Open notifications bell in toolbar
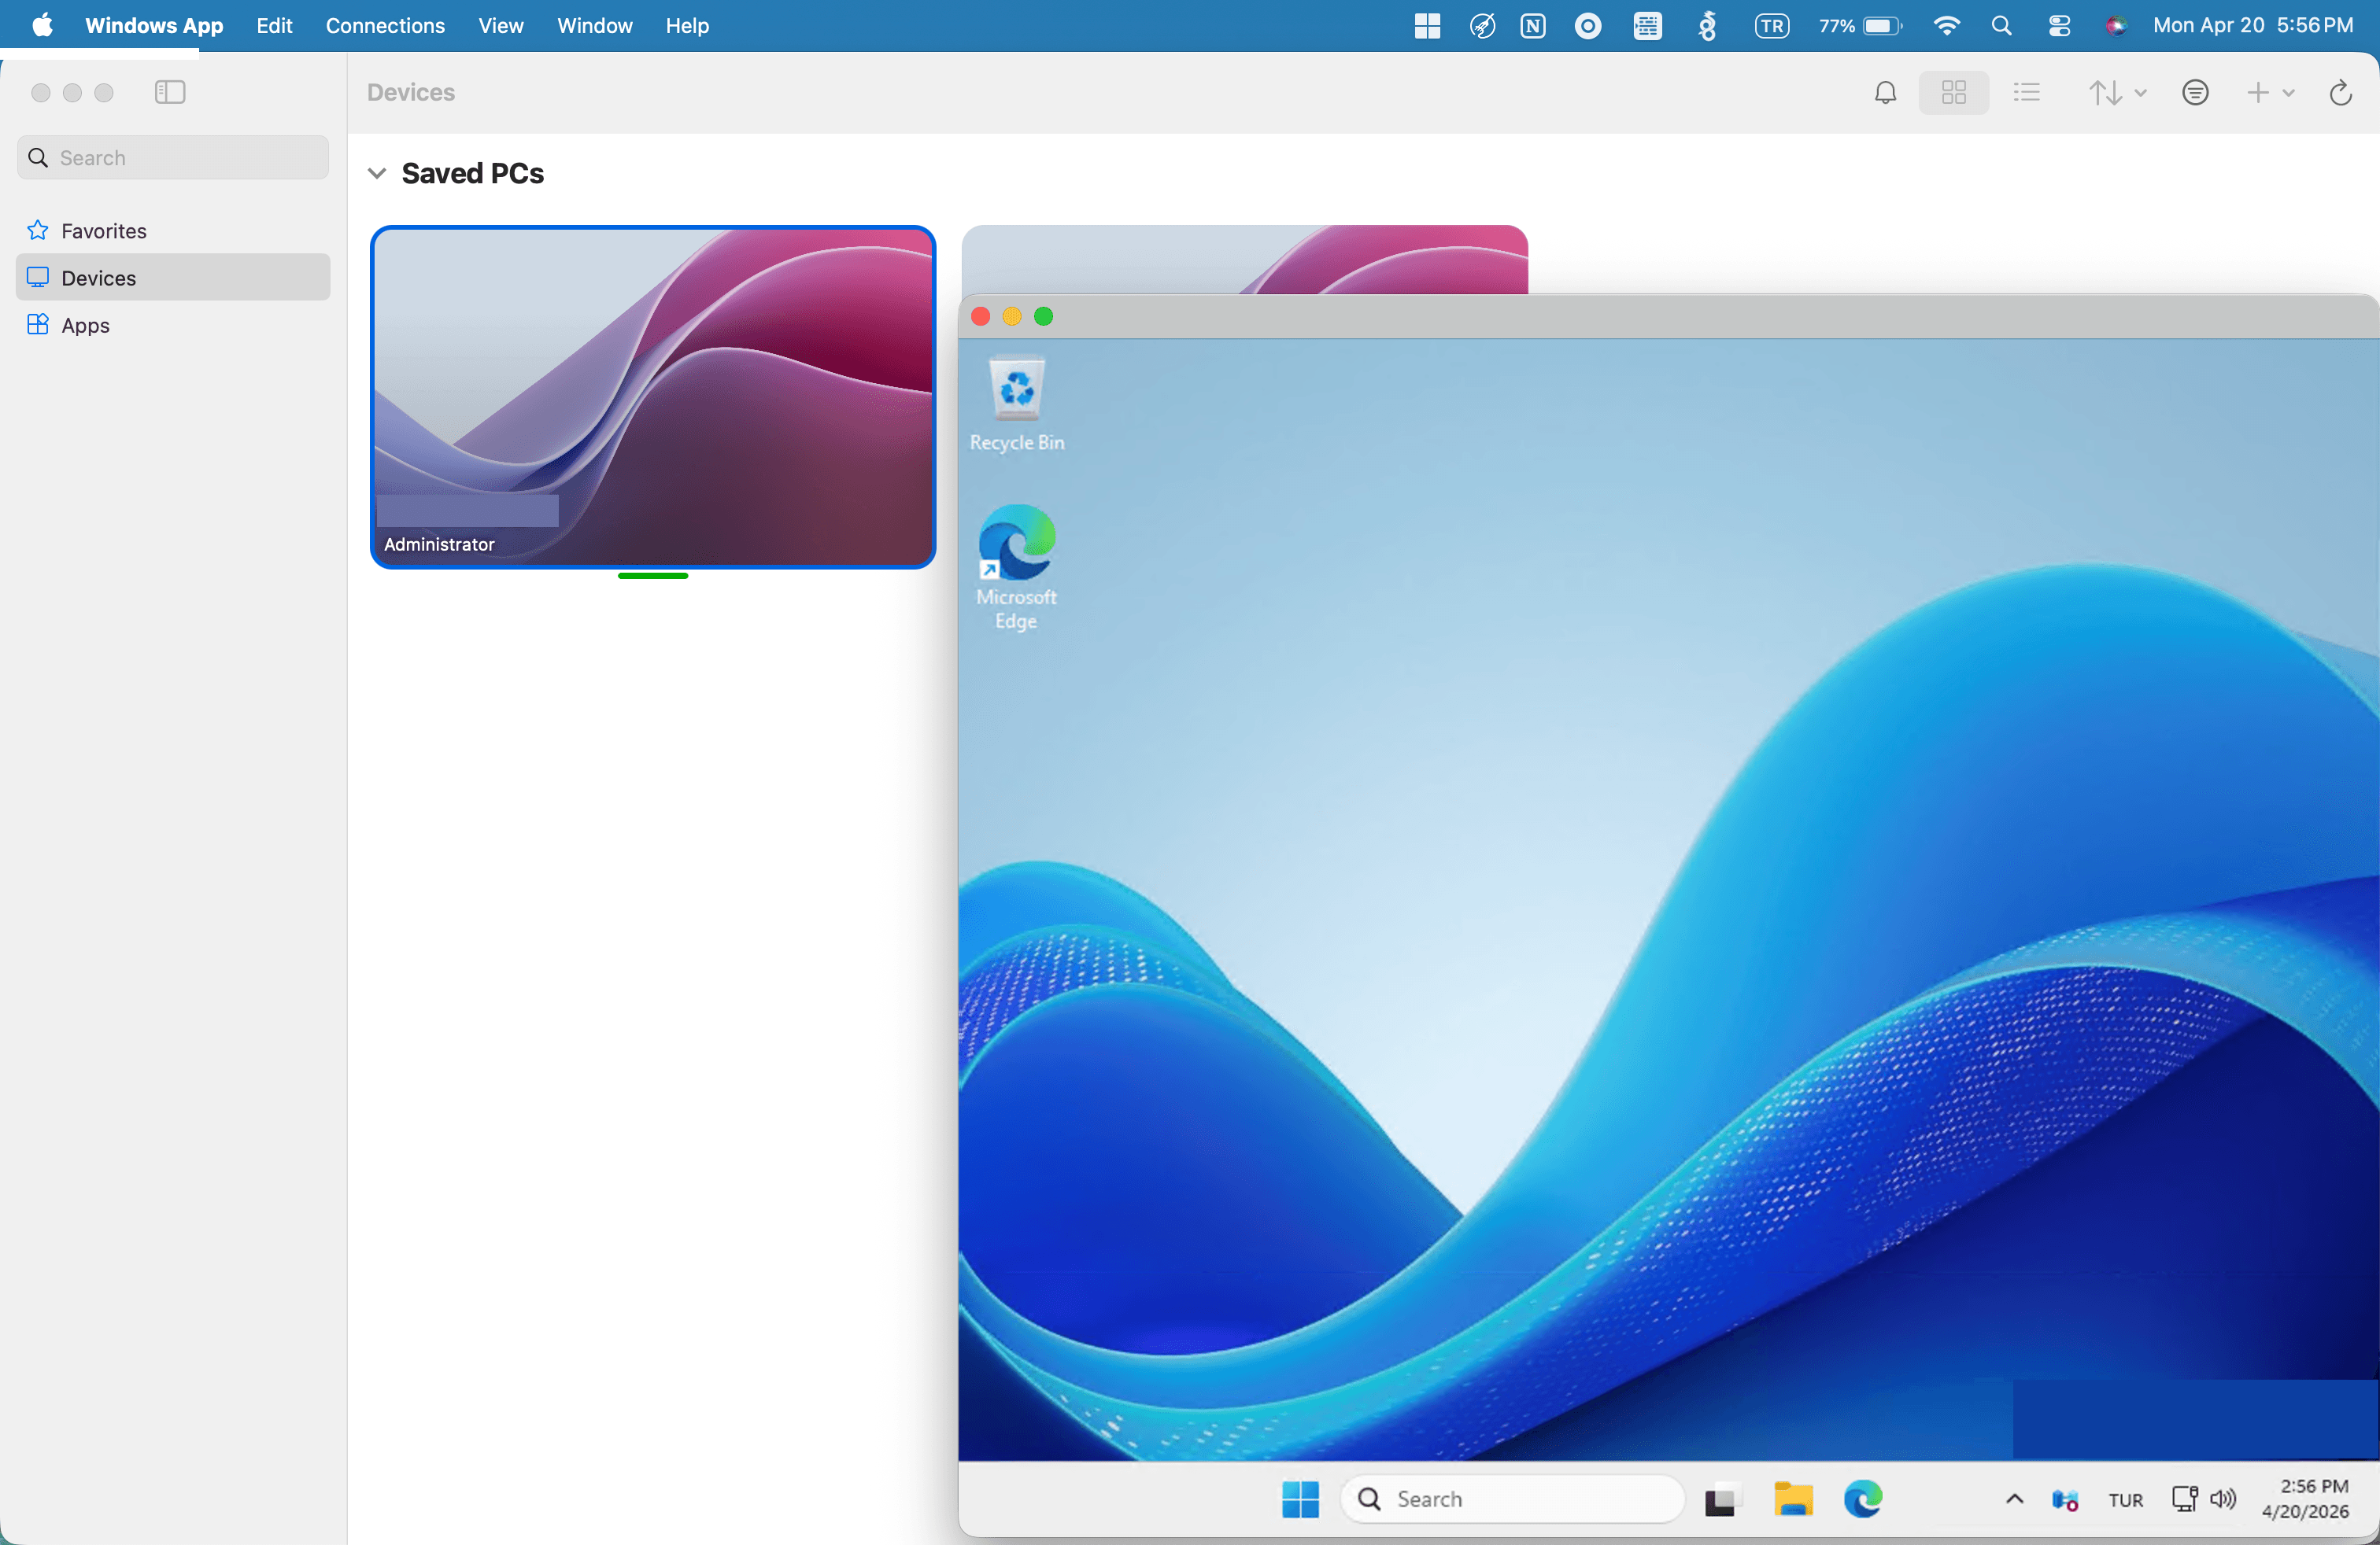The height and width of the screenshot is (1545, 2380). (1885, 93)
